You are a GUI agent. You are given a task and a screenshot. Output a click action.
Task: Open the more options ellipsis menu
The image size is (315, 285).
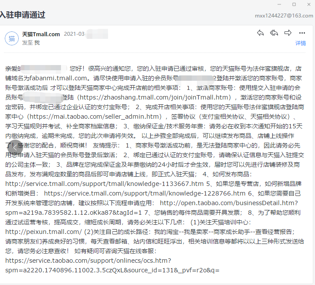coord(302,33)
